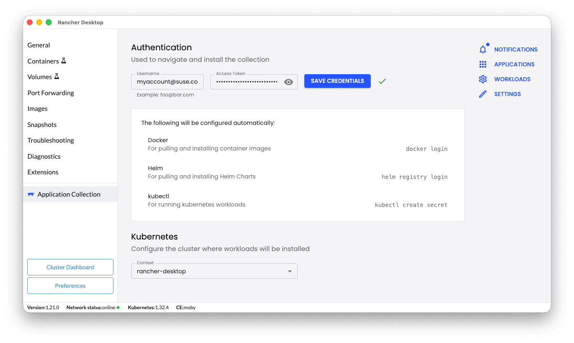The height and width of the screenshot is (343, 574).
Task: Click the SAVE CREDENTIALS button
Action: pos(337,81)
